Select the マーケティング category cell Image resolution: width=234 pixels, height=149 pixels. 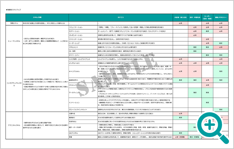(83, 93)
